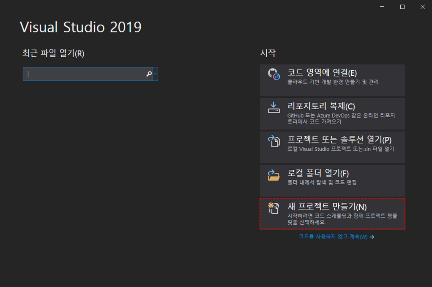The width and height of the screenshot is (432, 287).
Task: Choose 로컬 폴더 열기(F)
Action: tap(332, 181)
